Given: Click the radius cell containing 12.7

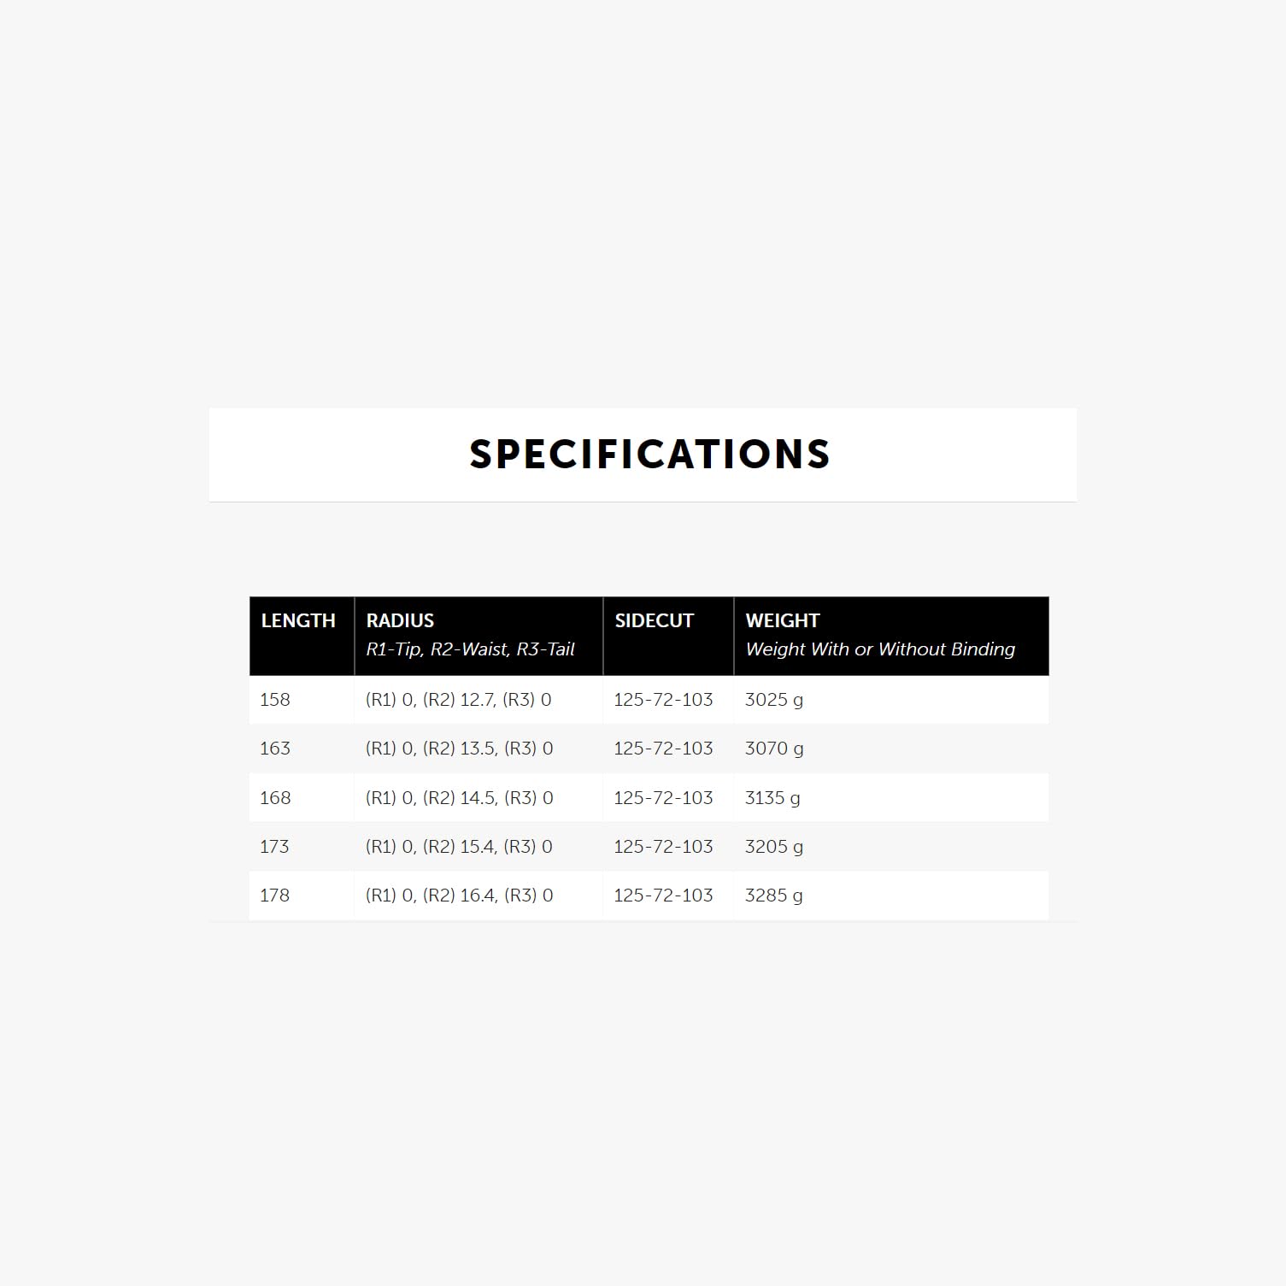Looking at the screenshot, I should pyautogui.click(x=459, y=700).
